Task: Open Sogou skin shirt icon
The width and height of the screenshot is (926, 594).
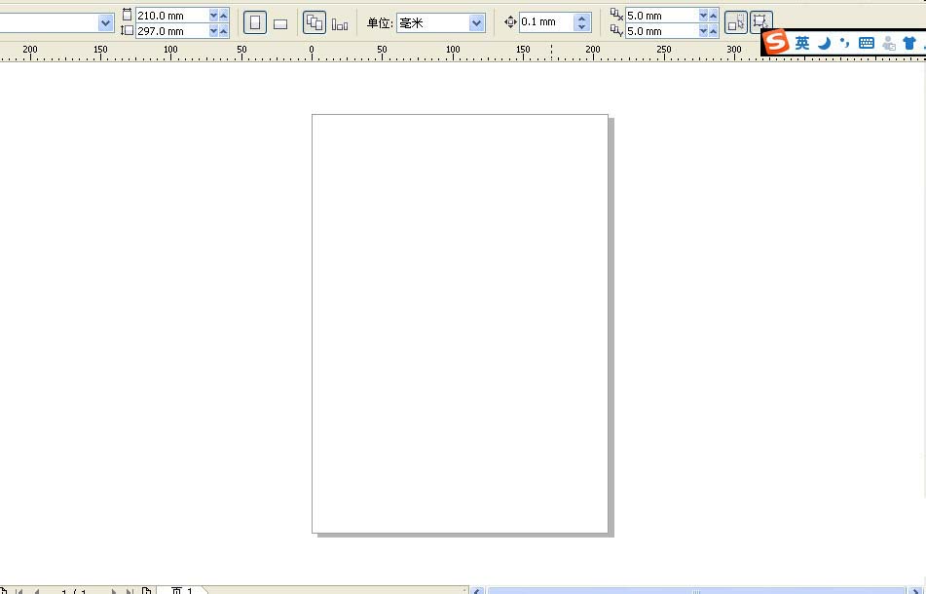Action: 909,43
